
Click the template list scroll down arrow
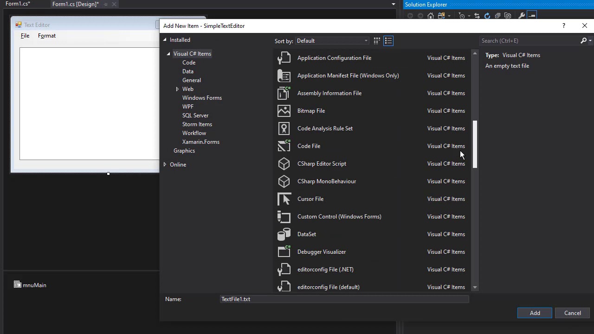tap(475, 288)
